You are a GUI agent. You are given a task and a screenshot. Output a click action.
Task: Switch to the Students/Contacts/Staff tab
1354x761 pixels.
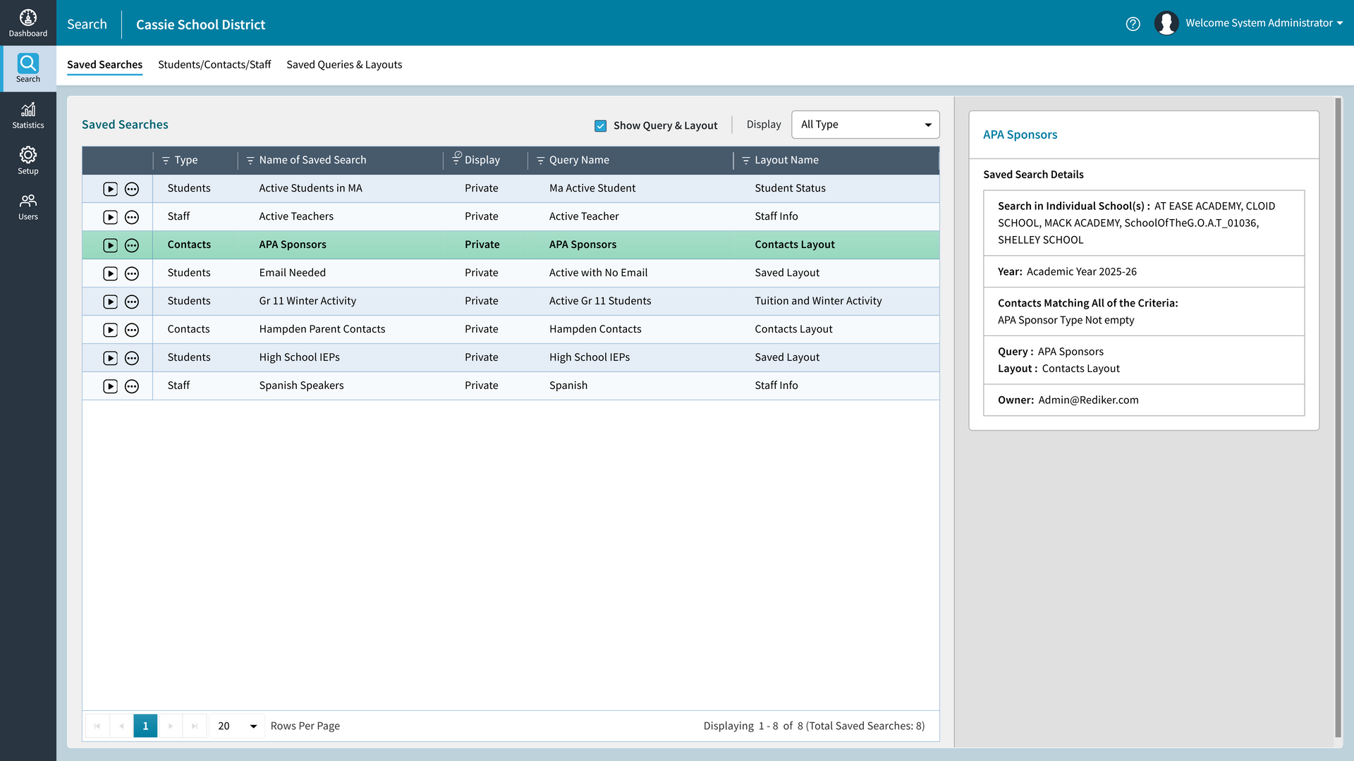[x=214, y=64]
